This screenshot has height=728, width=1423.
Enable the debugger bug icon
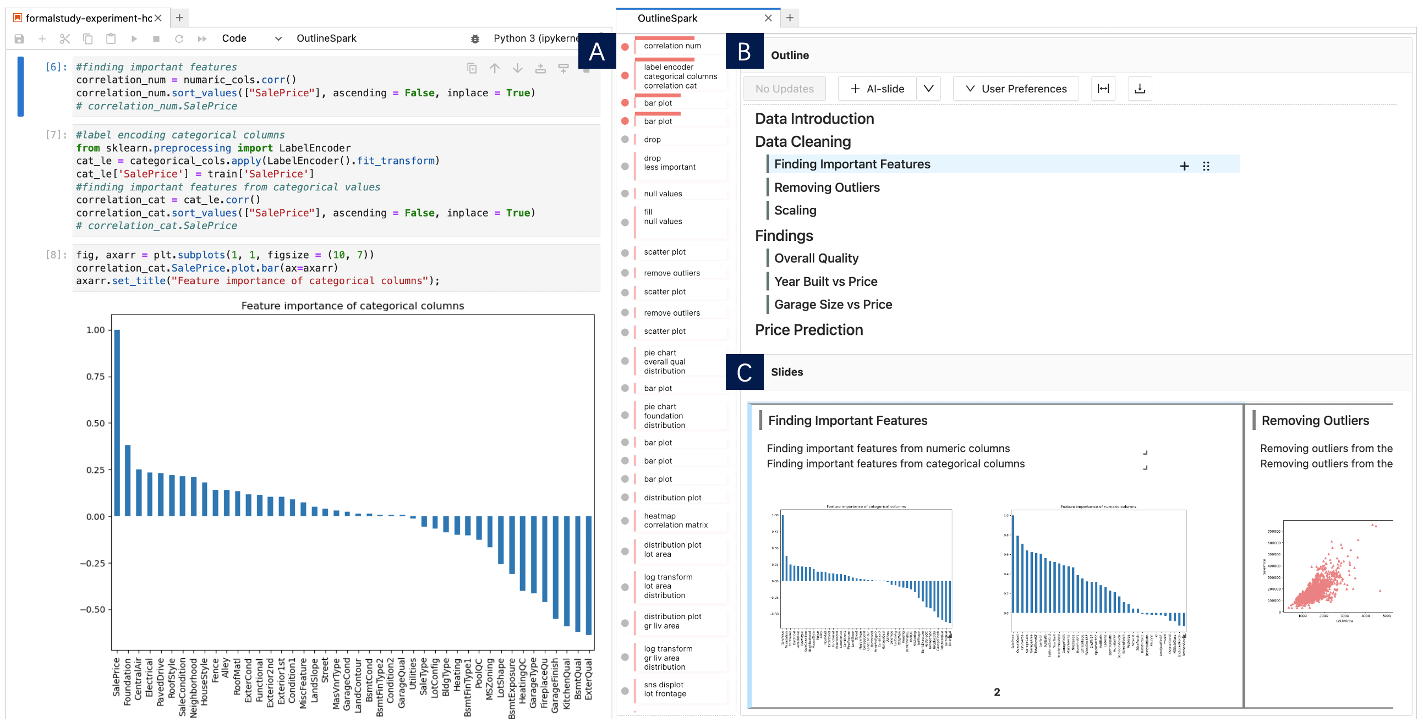(475, 38)
